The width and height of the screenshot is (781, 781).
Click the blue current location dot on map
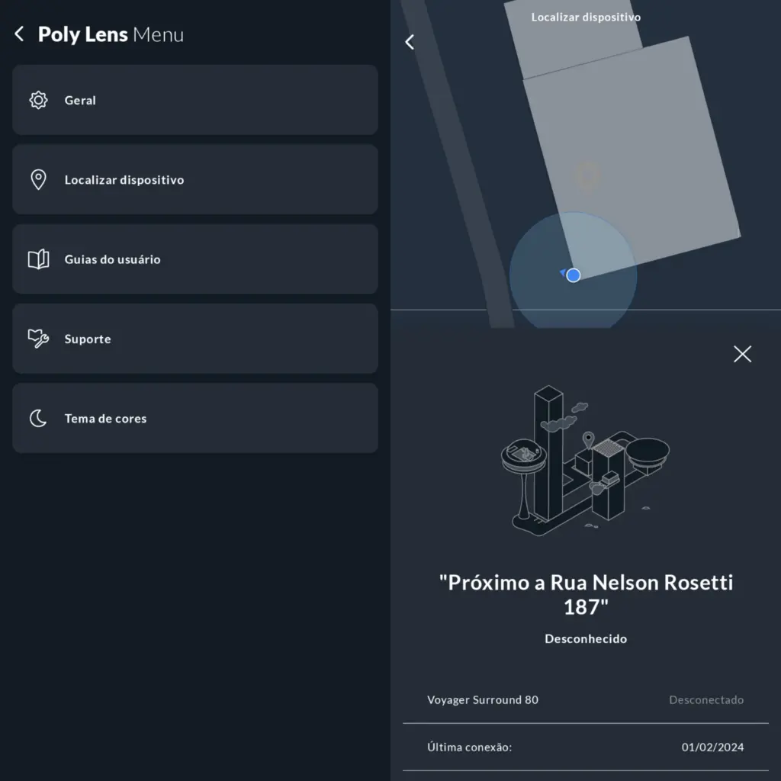[574, 275]
